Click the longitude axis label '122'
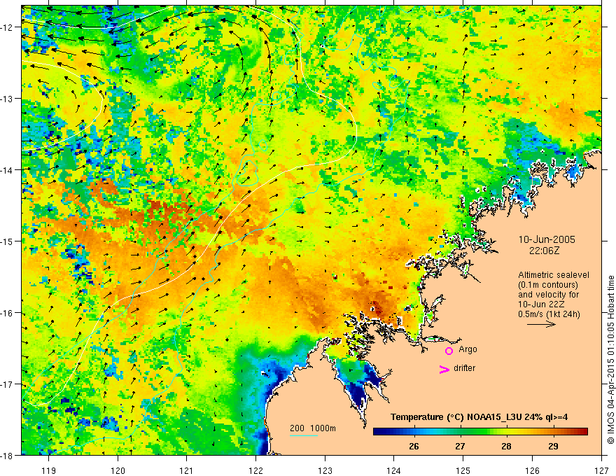 point(255,471)
